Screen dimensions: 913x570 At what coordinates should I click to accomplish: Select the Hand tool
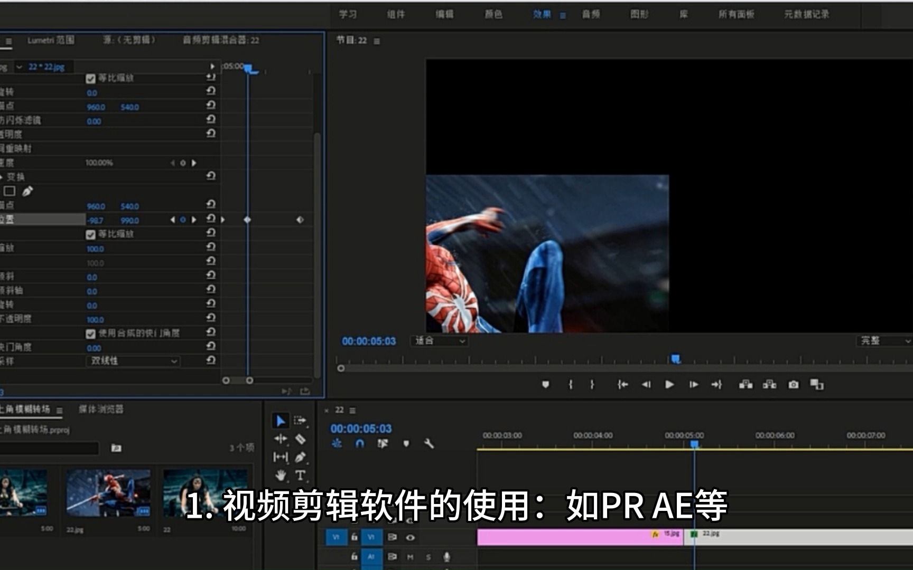[x=281, y=476]
